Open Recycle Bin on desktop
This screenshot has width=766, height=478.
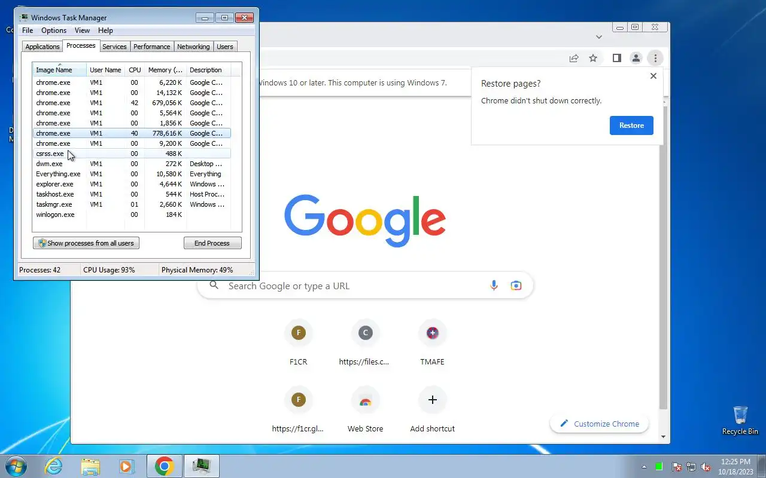tap(740, 420)
